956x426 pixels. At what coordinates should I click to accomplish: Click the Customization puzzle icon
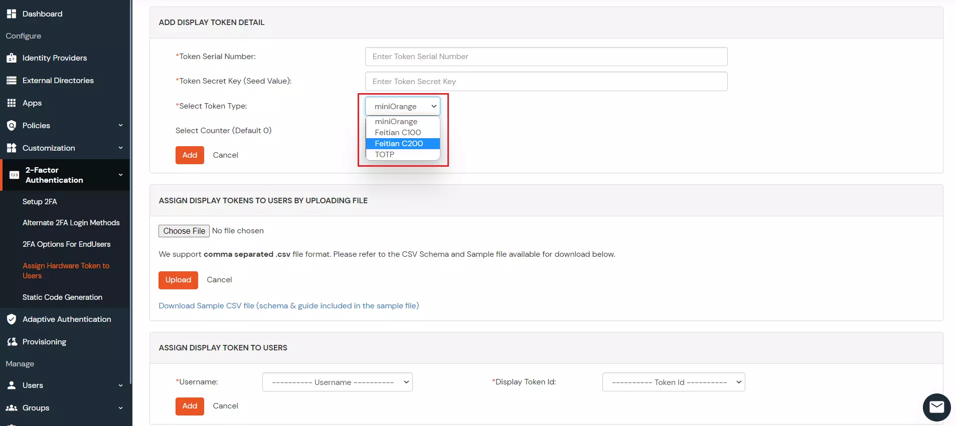pos(11,148)
